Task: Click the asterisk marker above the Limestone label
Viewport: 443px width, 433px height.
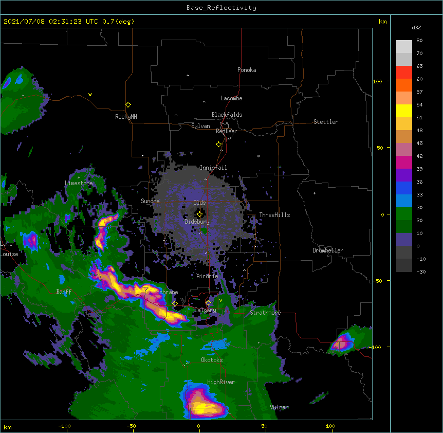Action: (x=79, y=178)
